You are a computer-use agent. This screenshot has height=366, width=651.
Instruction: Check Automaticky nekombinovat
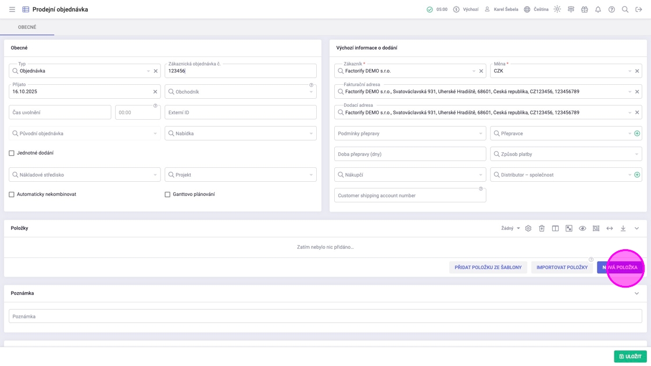click(12, 195)
